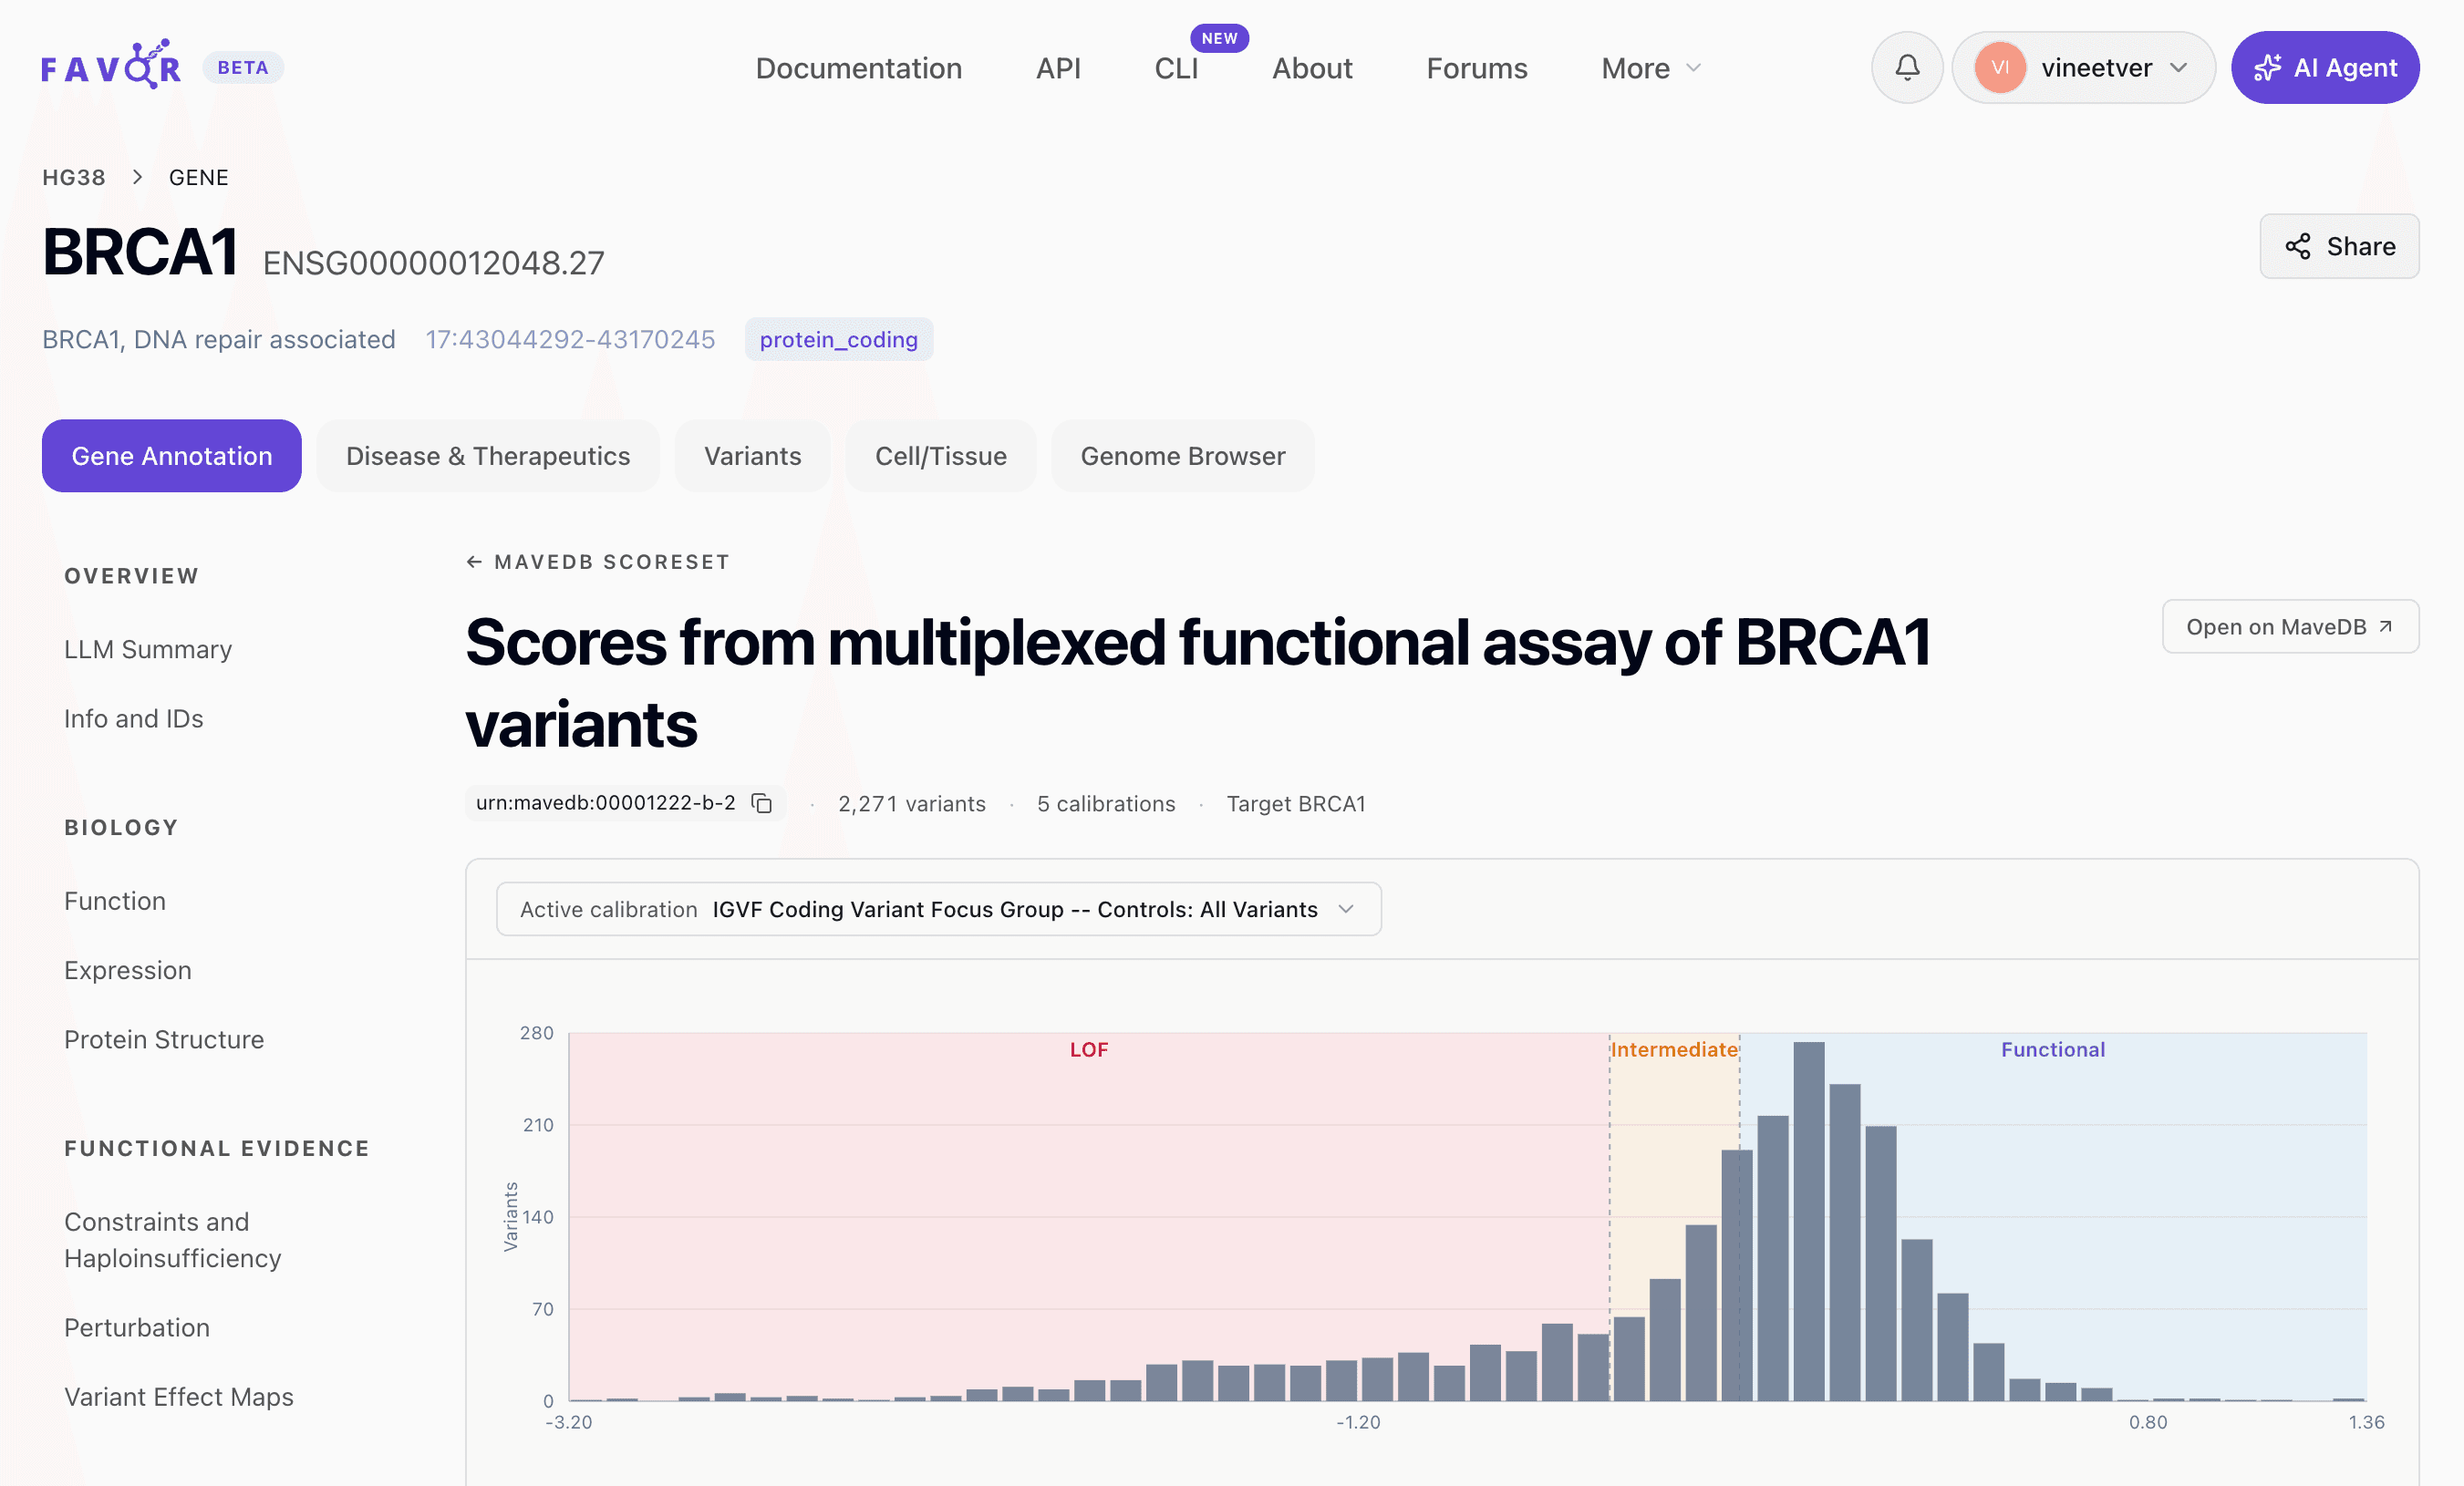Open the Documentation page
The height and width of the screenshot is (1486, 2464).
click(x=859, y=68)
